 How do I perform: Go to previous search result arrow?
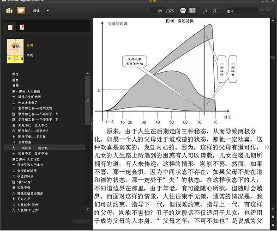pyautogui.click(x=263, y=11)
